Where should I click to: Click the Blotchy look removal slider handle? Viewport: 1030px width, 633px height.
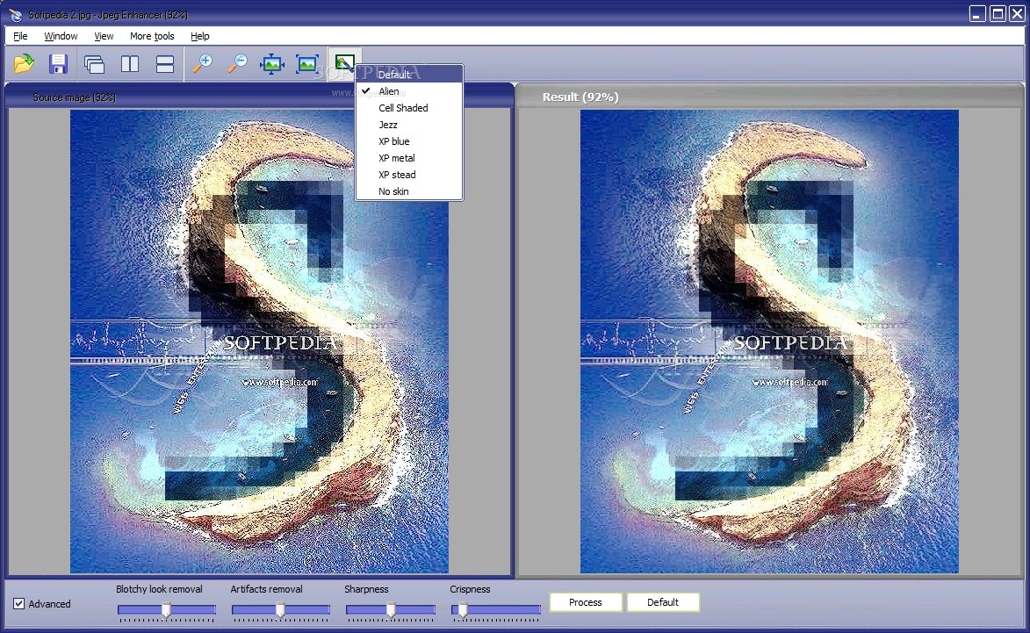coord(166,610)
